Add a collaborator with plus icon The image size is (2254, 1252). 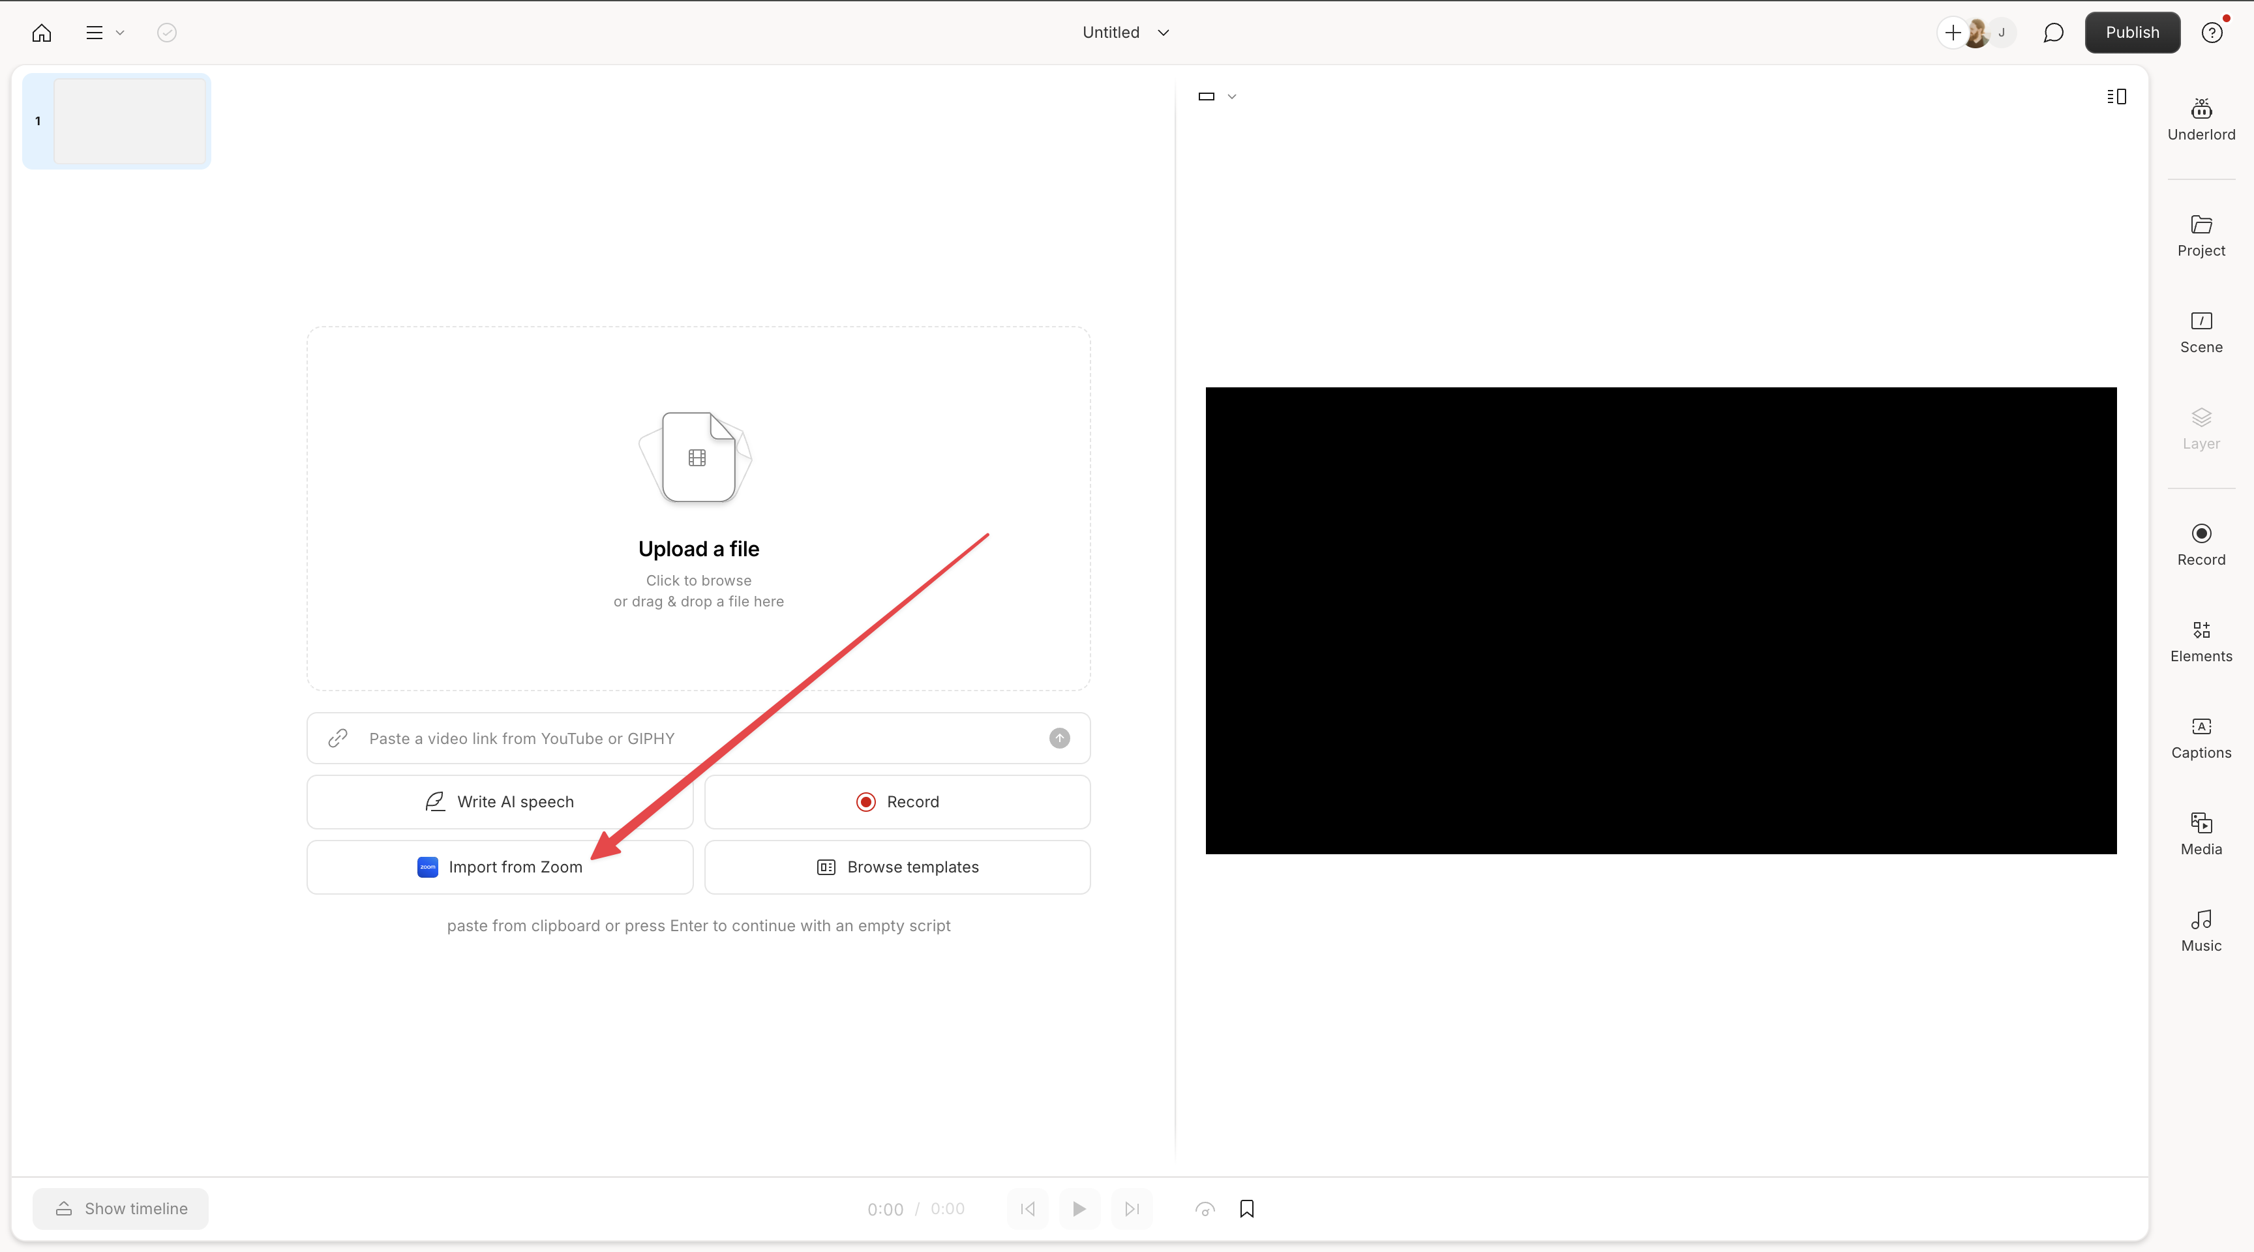click(1952, 33)
